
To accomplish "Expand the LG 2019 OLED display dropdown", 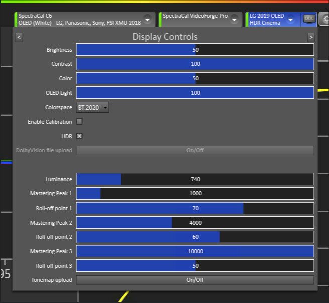I will [x=290, y=19].
